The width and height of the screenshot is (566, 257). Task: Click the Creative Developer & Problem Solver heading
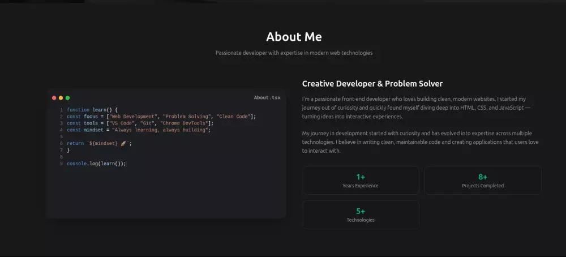click(372, 84)
